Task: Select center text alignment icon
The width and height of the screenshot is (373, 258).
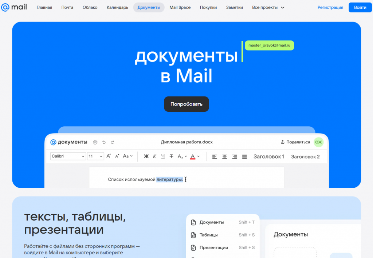Action: 225,156
